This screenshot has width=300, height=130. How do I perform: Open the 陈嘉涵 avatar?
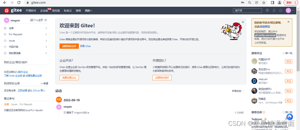[254, 101]
